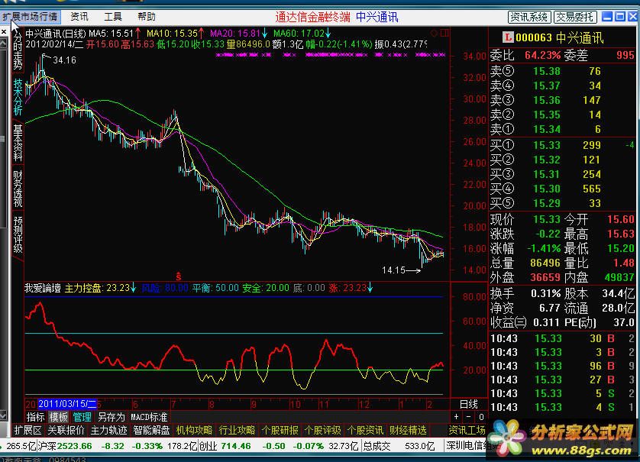Click the stock code 000063 中兴通讯 header
Viewport: 640px width, 462px height.
click(559, 38)
